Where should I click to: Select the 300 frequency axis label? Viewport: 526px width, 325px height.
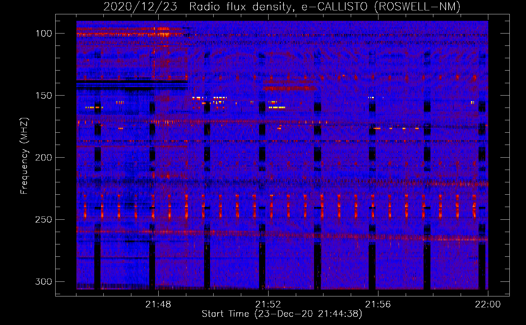(44, 281)
